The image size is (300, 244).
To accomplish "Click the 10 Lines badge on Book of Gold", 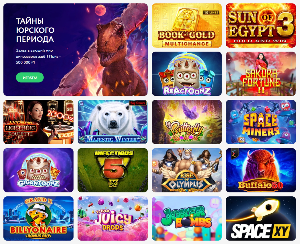I will point(211,12).
